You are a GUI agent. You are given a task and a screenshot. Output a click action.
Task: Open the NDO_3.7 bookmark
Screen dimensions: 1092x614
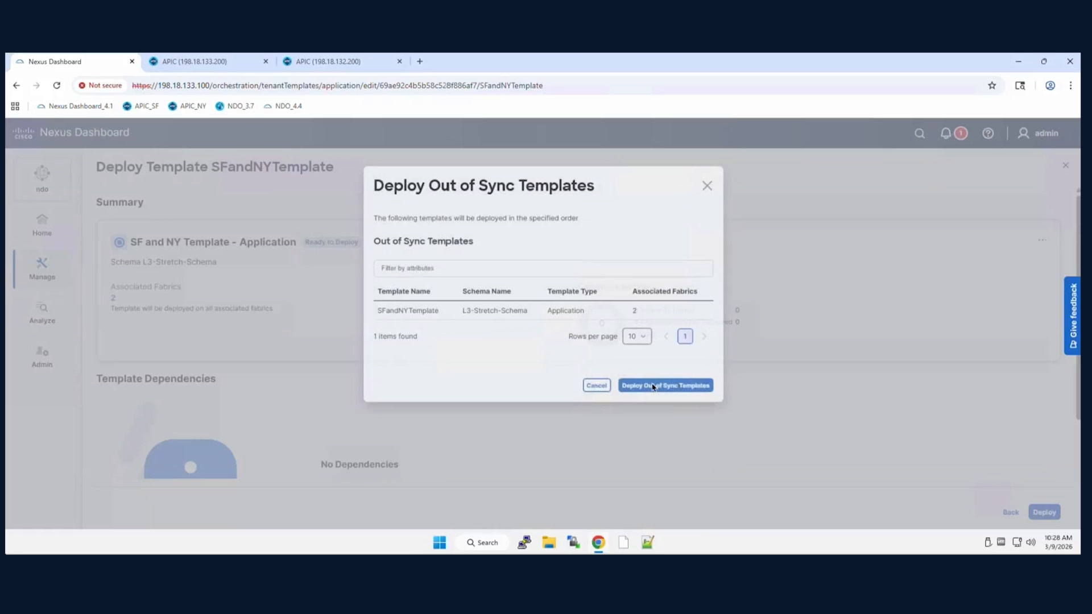click(234, 106)
